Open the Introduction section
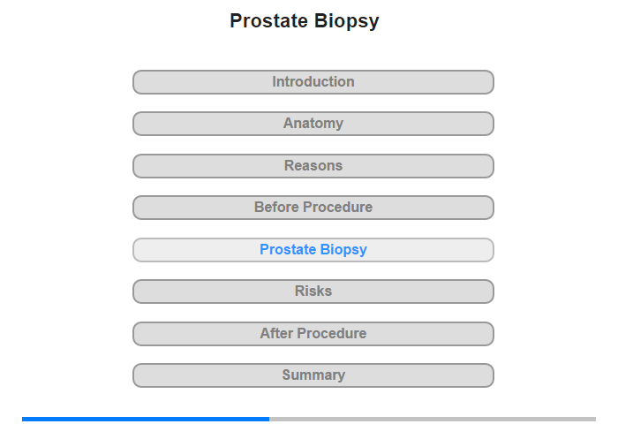 point(313,82)
